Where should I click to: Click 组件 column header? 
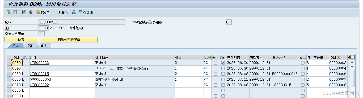62,57
